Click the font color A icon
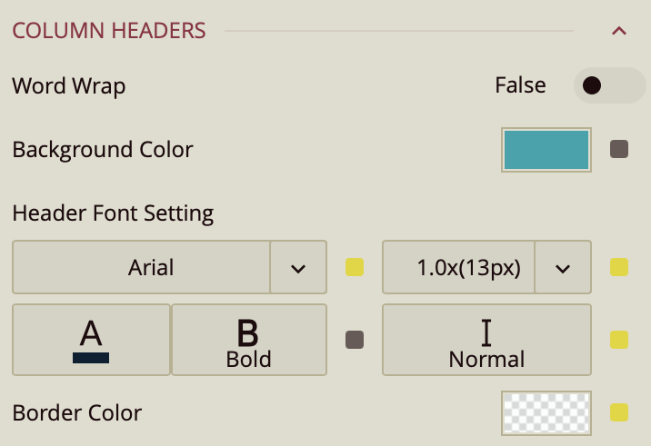The width and height of the screenshot is (651, 446). pos(91,340)
